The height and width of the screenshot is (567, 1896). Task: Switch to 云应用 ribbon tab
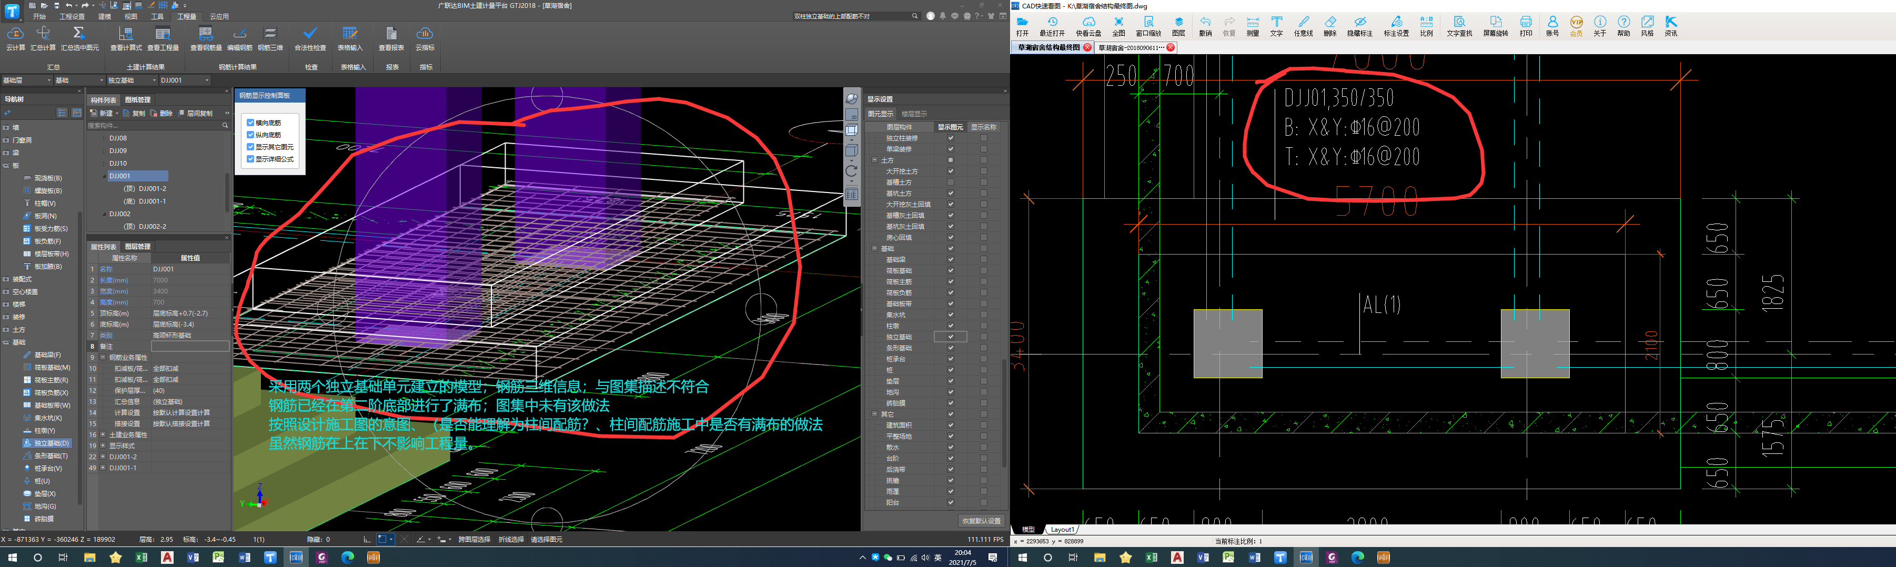(219, 16)
